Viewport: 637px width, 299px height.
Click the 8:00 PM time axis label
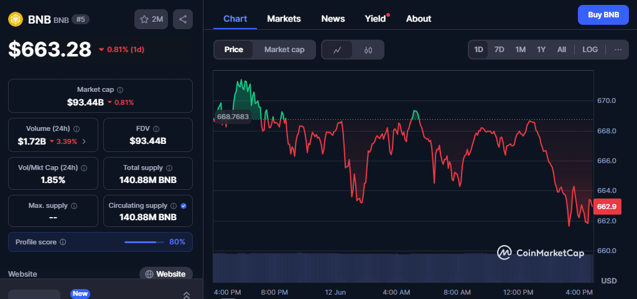[276, 292]
